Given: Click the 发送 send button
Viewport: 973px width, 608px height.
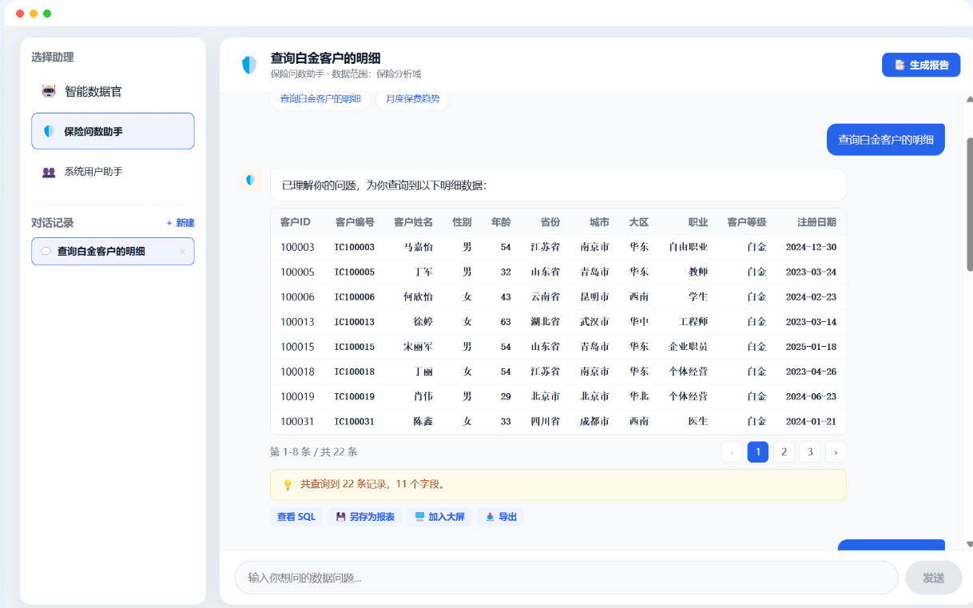Looking at the screenshot, I should coord(933,578).
